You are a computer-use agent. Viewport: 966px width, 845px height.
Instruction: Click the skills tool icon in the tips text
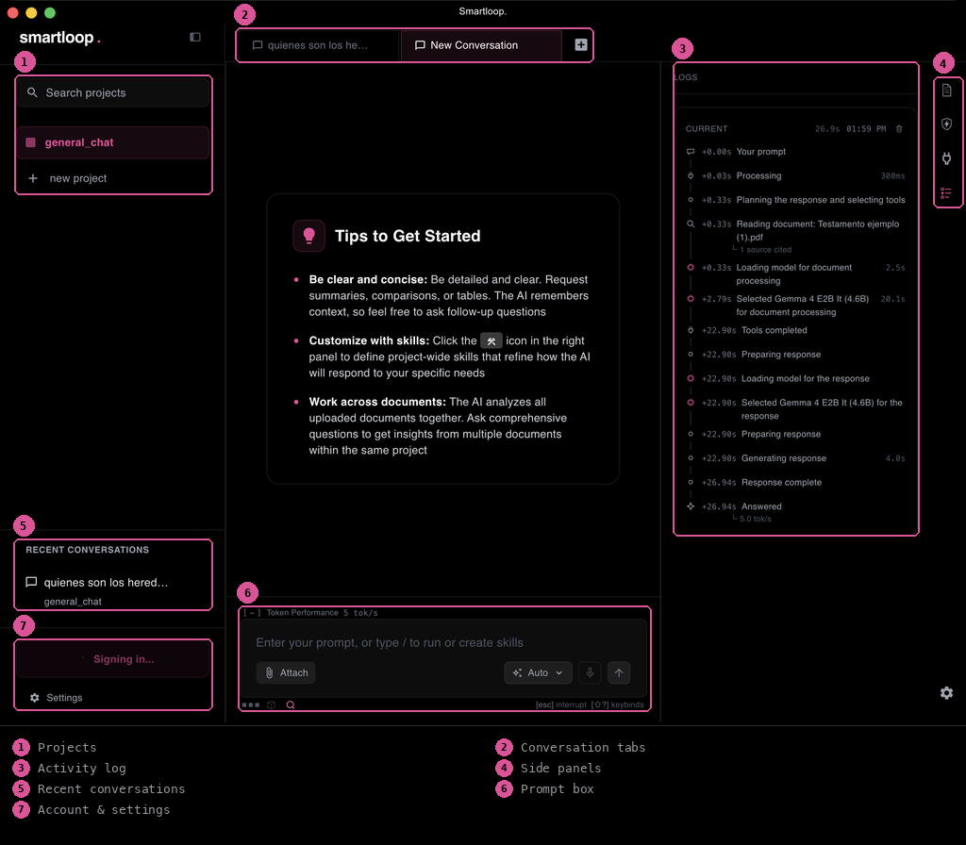pos(491,340)
